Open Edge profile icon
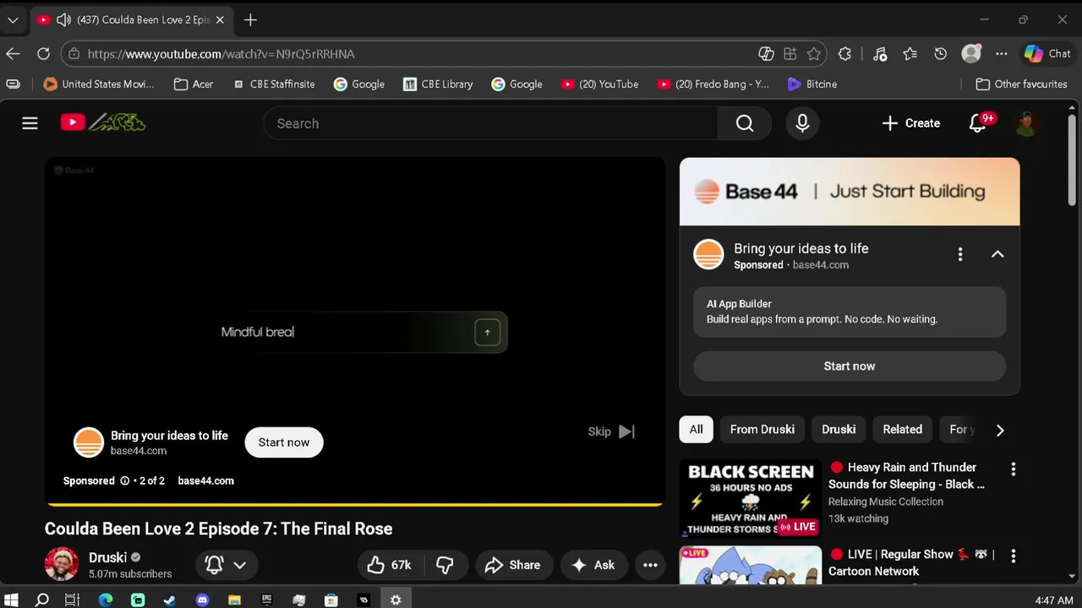The image size is (1082, 608). [971, 53]
